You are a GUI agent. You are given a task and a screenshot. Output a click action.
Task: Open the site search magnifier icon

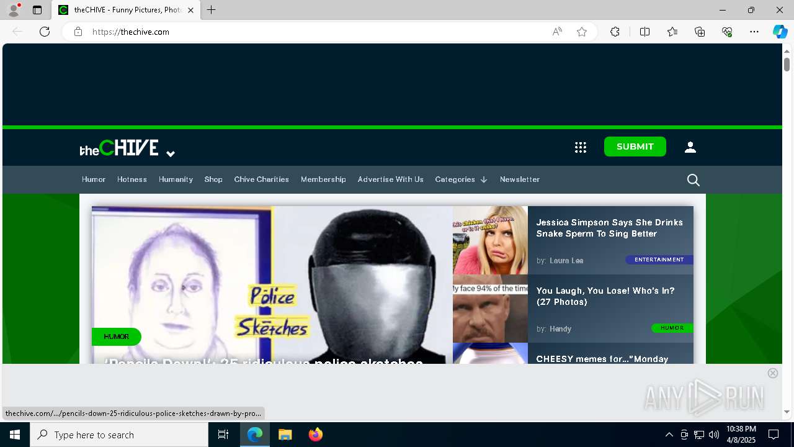click(694, 180)
